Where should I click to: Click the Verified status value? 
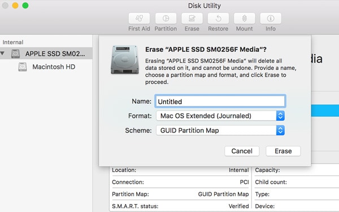click(238, 206)
